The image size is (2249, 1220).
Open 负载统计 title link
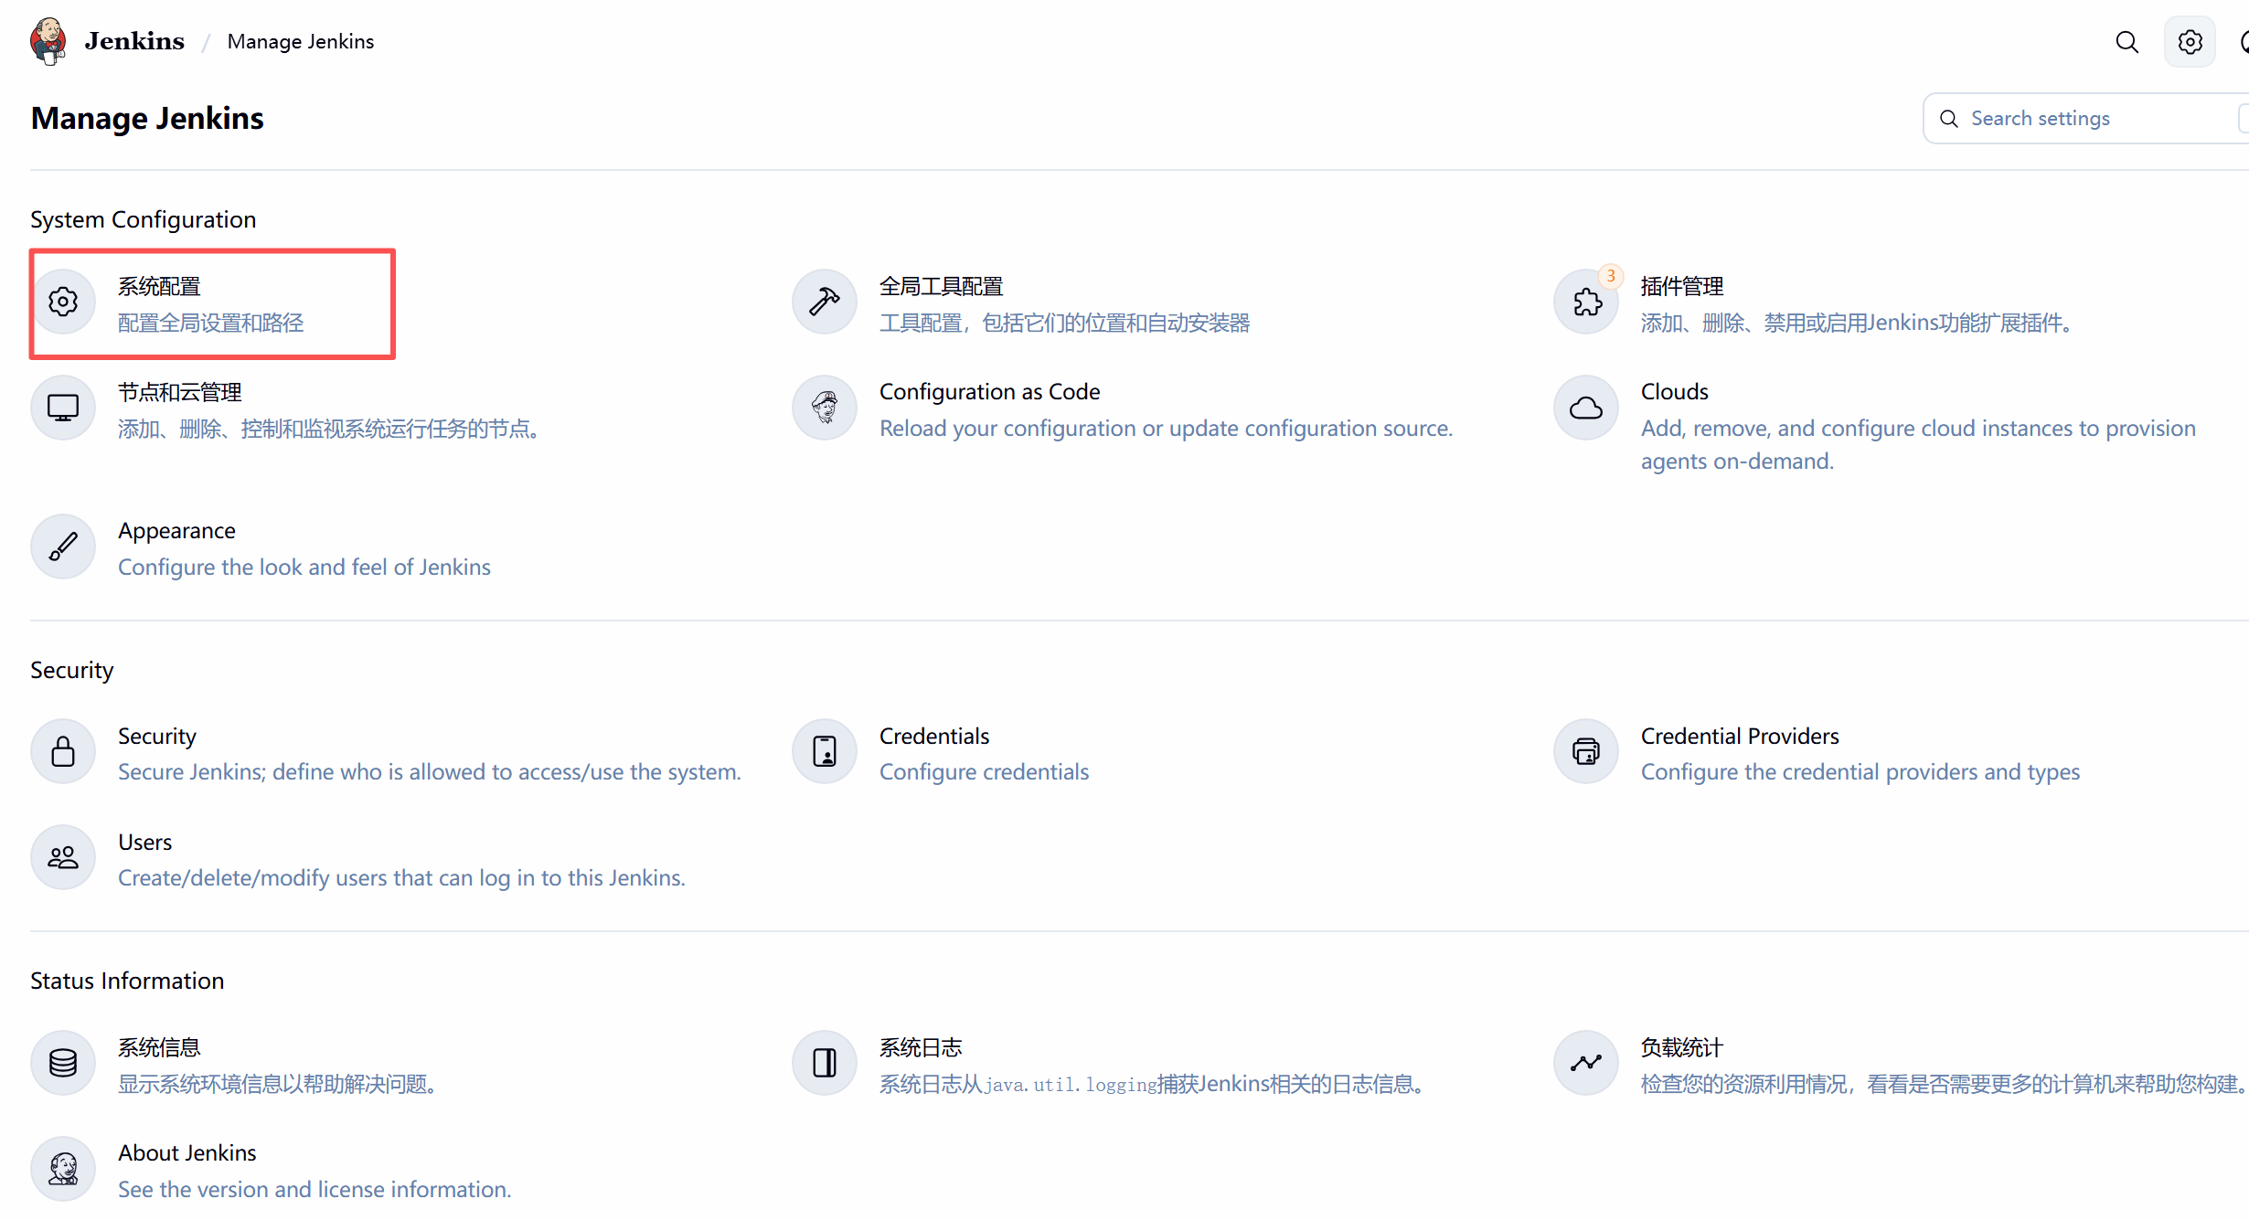[x=1682, y=1047]
